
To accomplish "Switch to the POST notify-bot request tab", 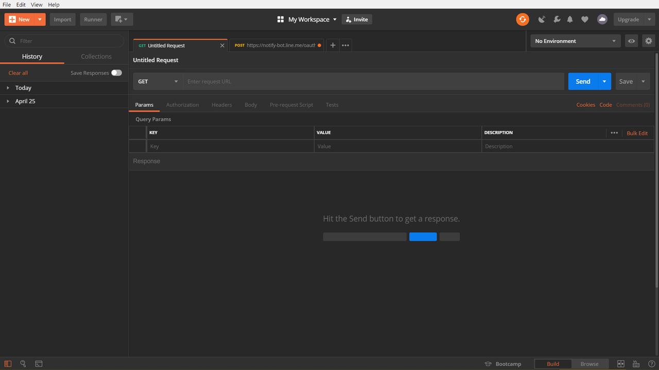I will [x=277, y=45].
